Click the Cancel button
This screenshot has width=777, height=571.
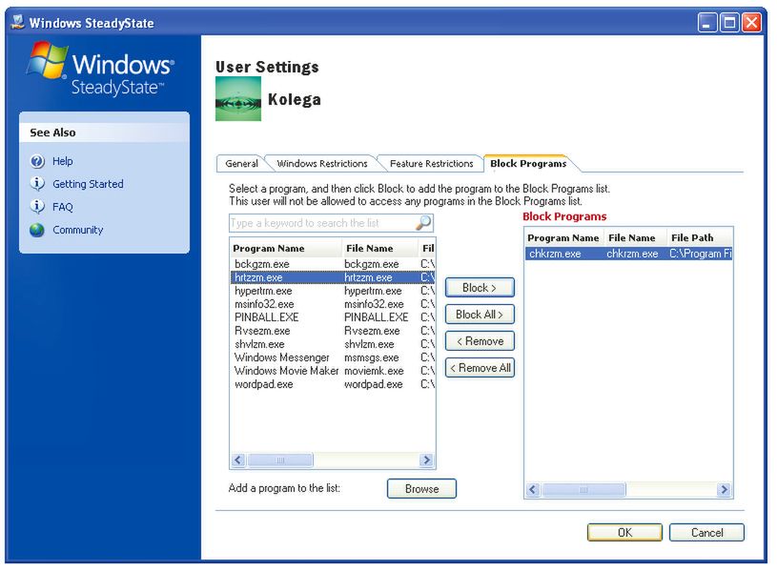pyautogui.click(x=706, y=532)
